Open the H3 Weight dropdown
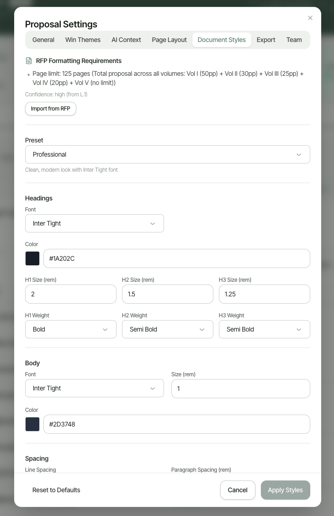Image resolution: width=334 pixels, height=516 pixels. pos(265,329)
